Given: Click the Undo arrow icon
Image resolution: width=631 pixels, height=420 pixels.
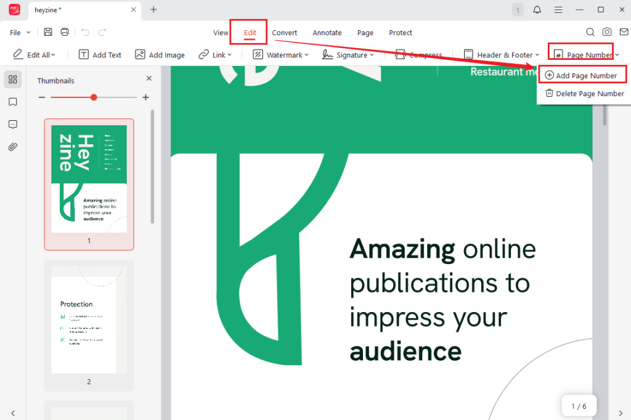Looking at the screenshot, I should coord(85,32).
